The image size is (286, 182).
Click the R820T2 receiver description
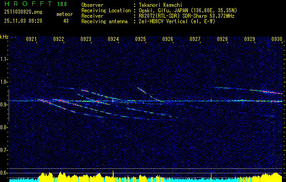pyautogui.click(x=186, y=16)
